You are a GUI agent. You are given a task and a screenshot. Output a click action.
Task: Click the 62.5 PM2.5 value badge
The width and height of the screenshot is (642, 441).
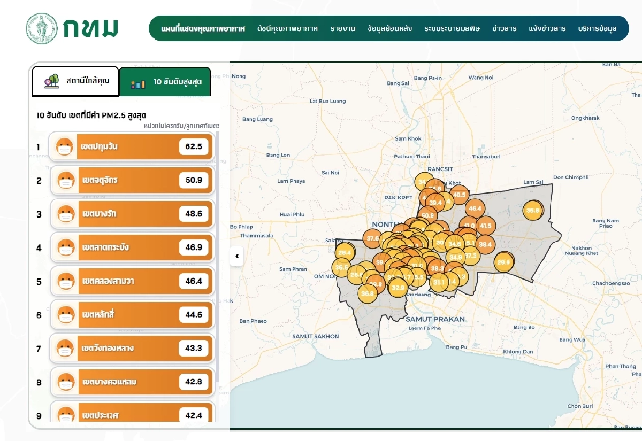point(194,146)
